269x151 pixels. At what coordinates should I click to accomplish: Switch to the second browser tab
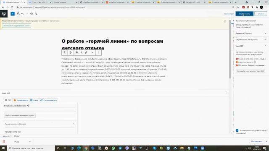[40, 3]
